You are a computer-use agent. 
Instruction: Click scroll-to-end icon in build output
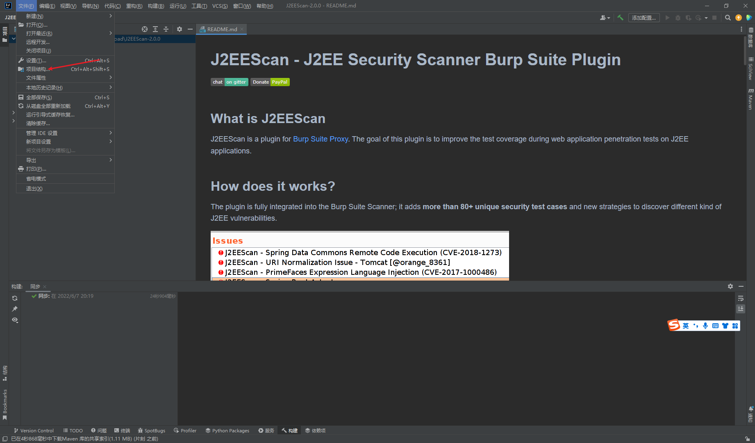[741, 308]
